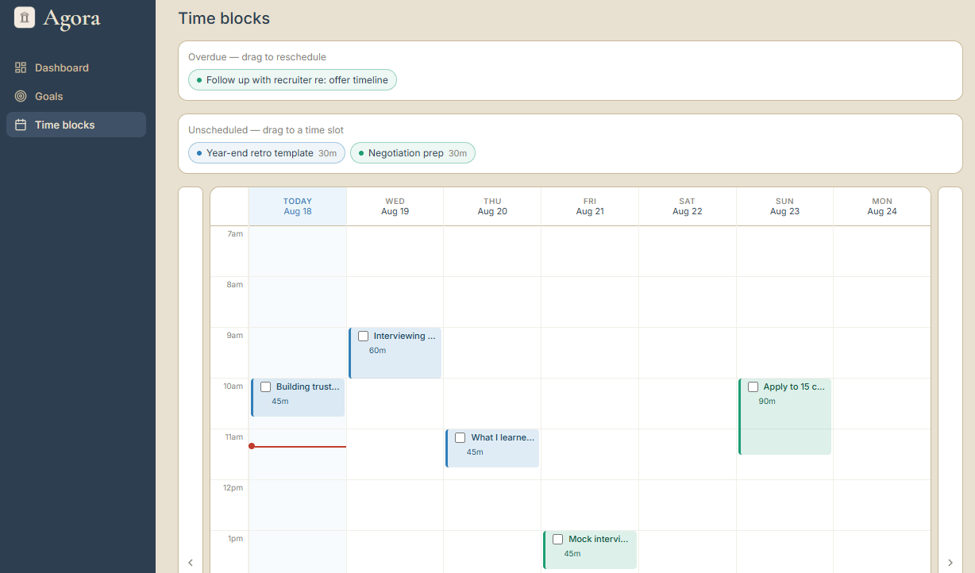Click the Time blocks page heading
This screenshot has width=975, height=573.
(224, 18)
